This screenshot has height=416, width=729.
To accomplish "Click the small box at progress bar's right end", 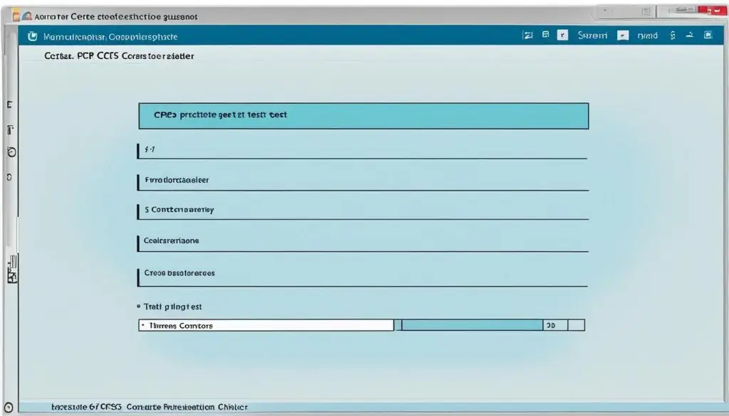I will point(576,325).
